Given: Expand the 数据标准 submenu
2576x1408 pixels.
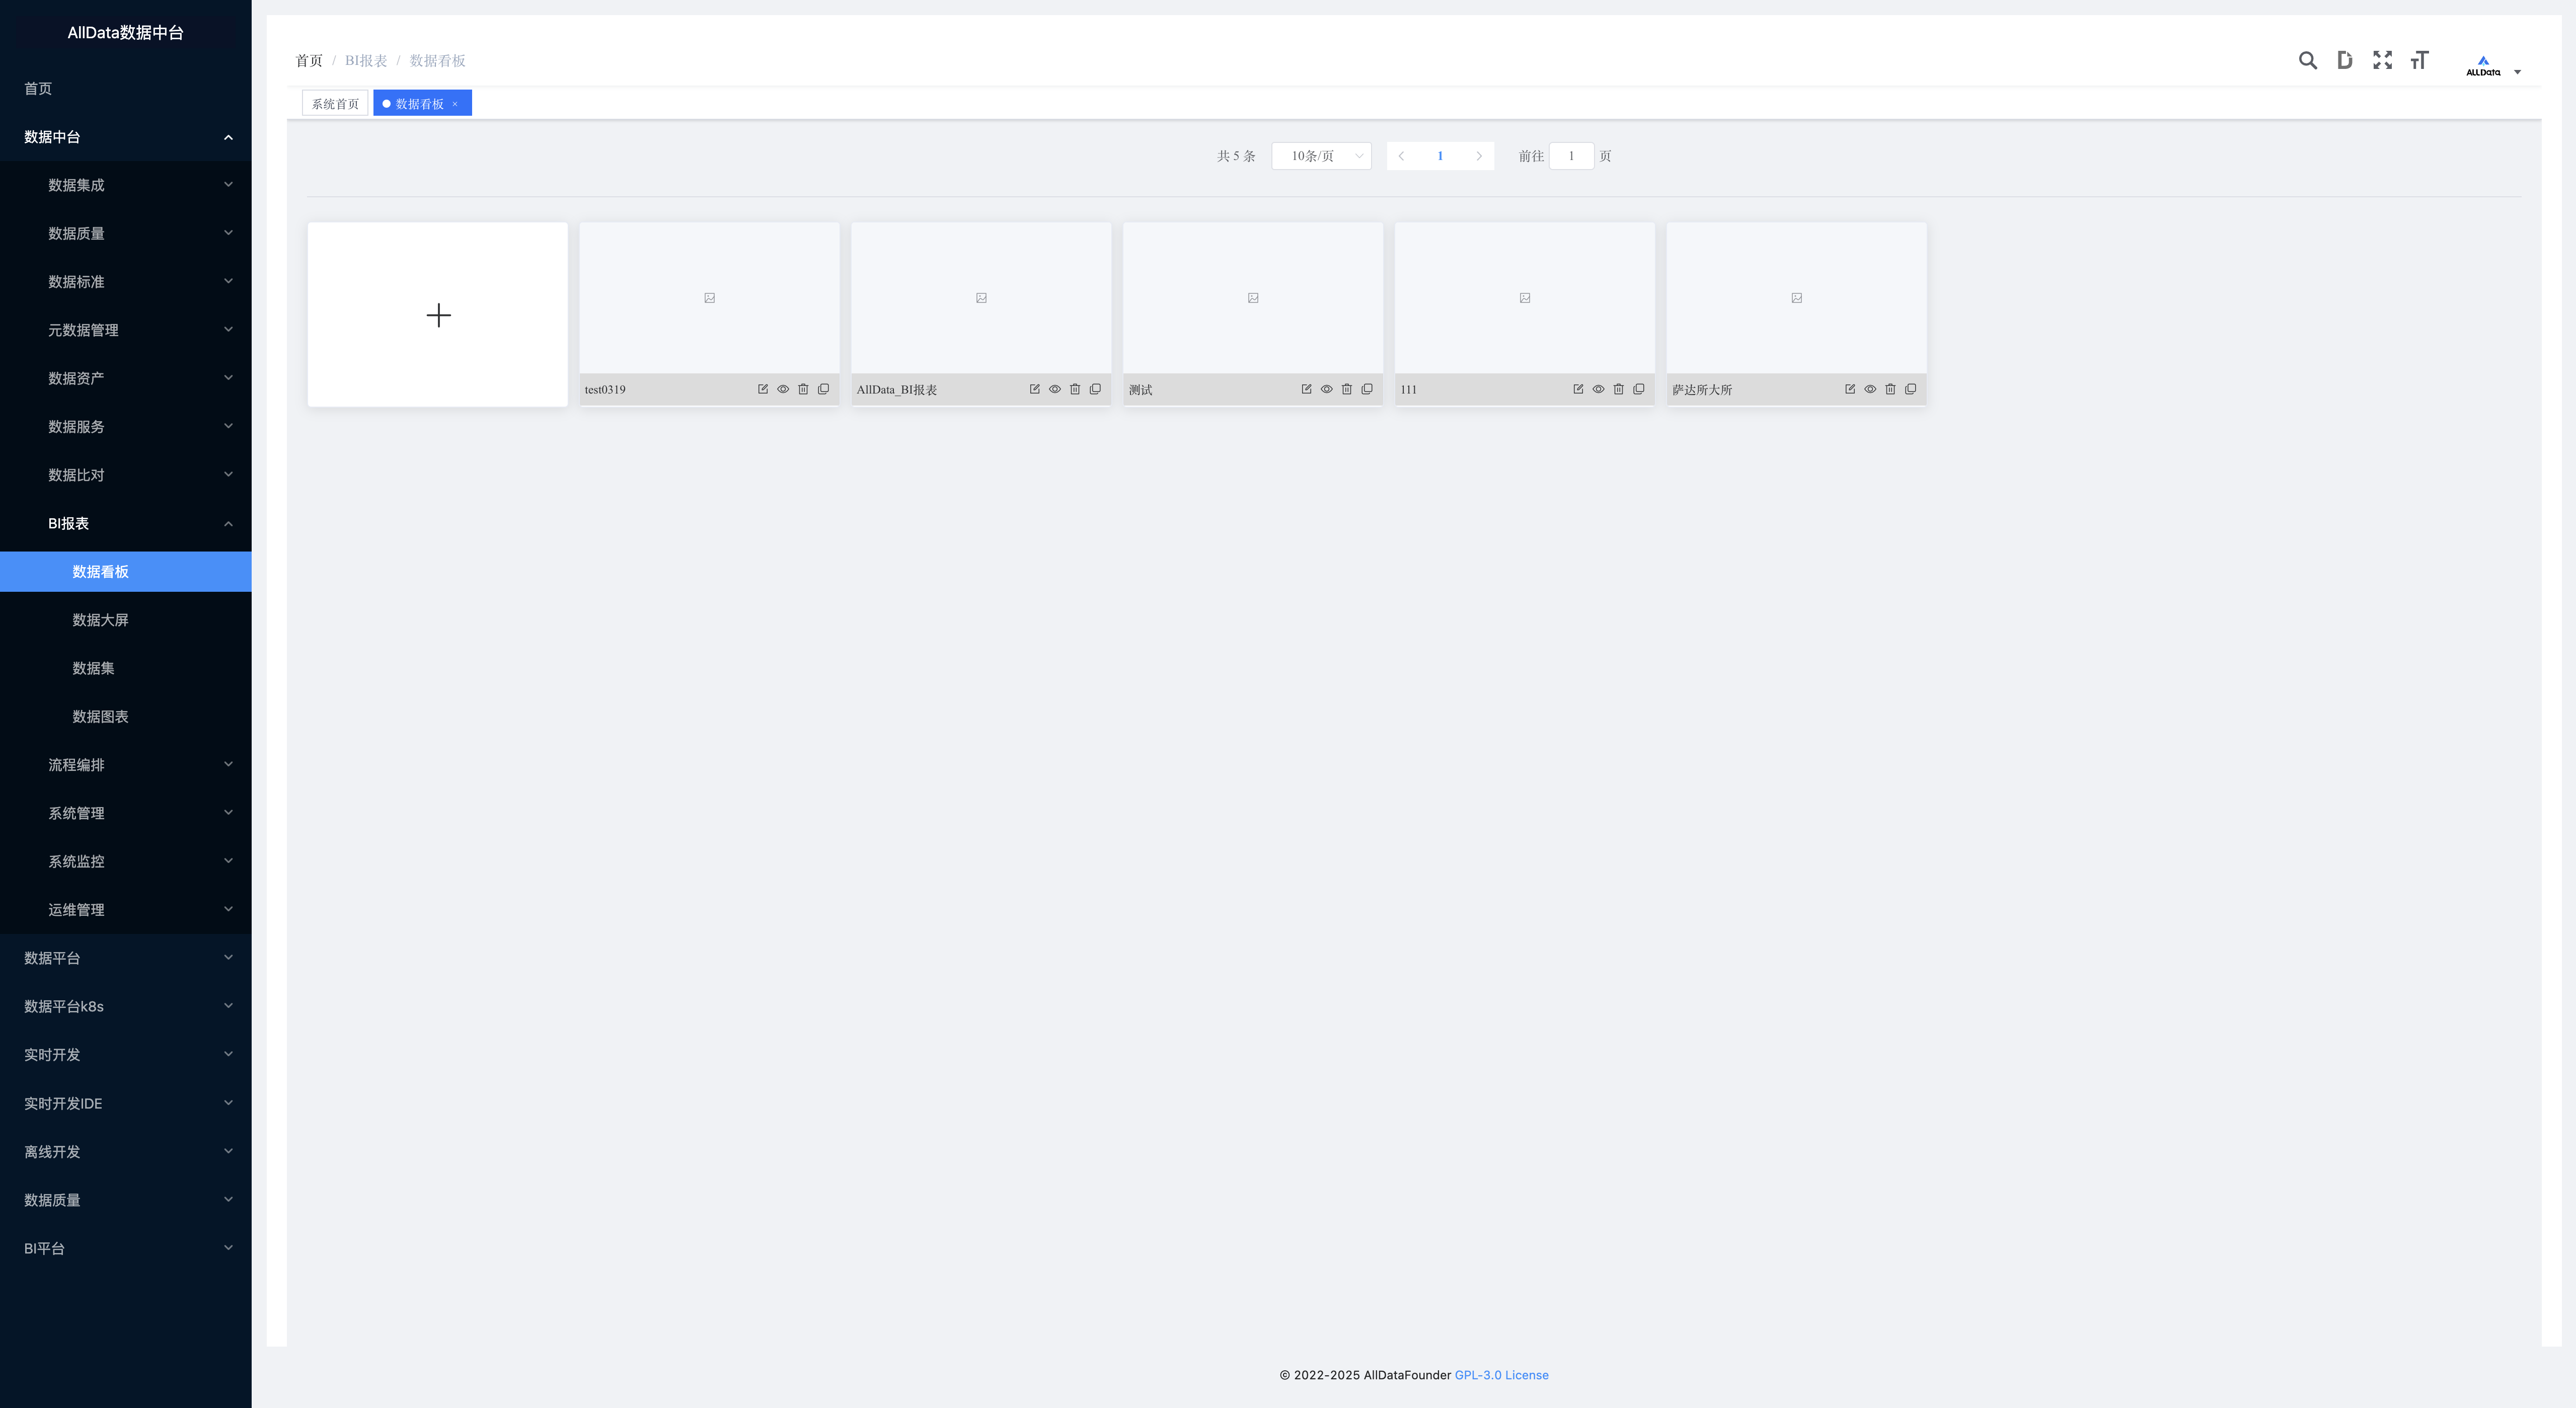Looking at the screenshot, I should point(126,282).
